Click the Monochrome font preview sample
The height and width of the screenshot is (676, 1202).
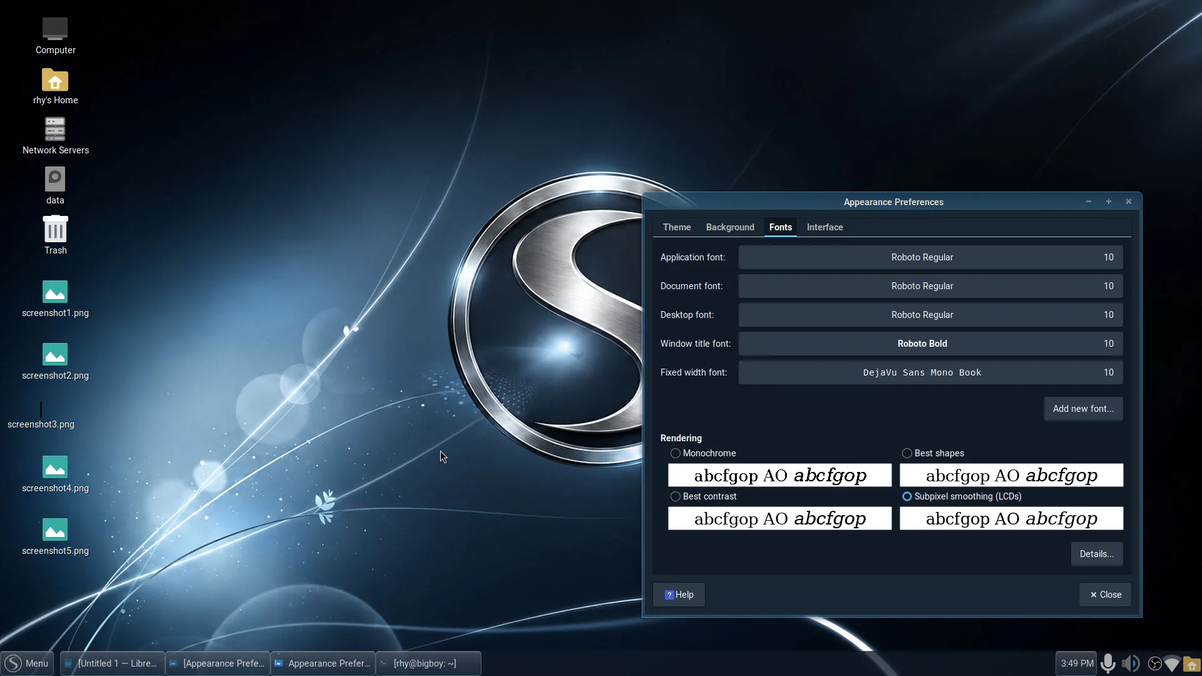[x=779, y=475]
